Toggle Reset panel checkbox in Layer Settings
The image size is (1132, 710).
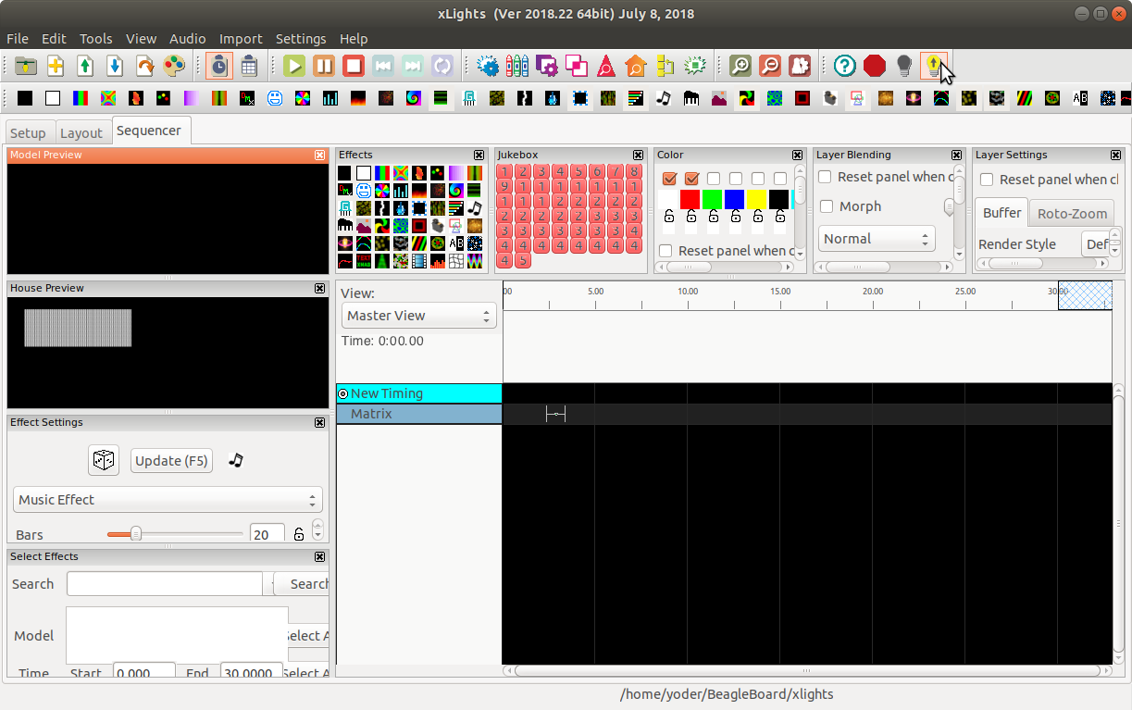click(987, 180)
